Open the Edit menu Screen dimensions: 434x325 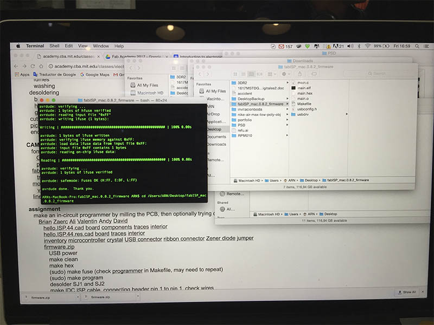point(69,46)
